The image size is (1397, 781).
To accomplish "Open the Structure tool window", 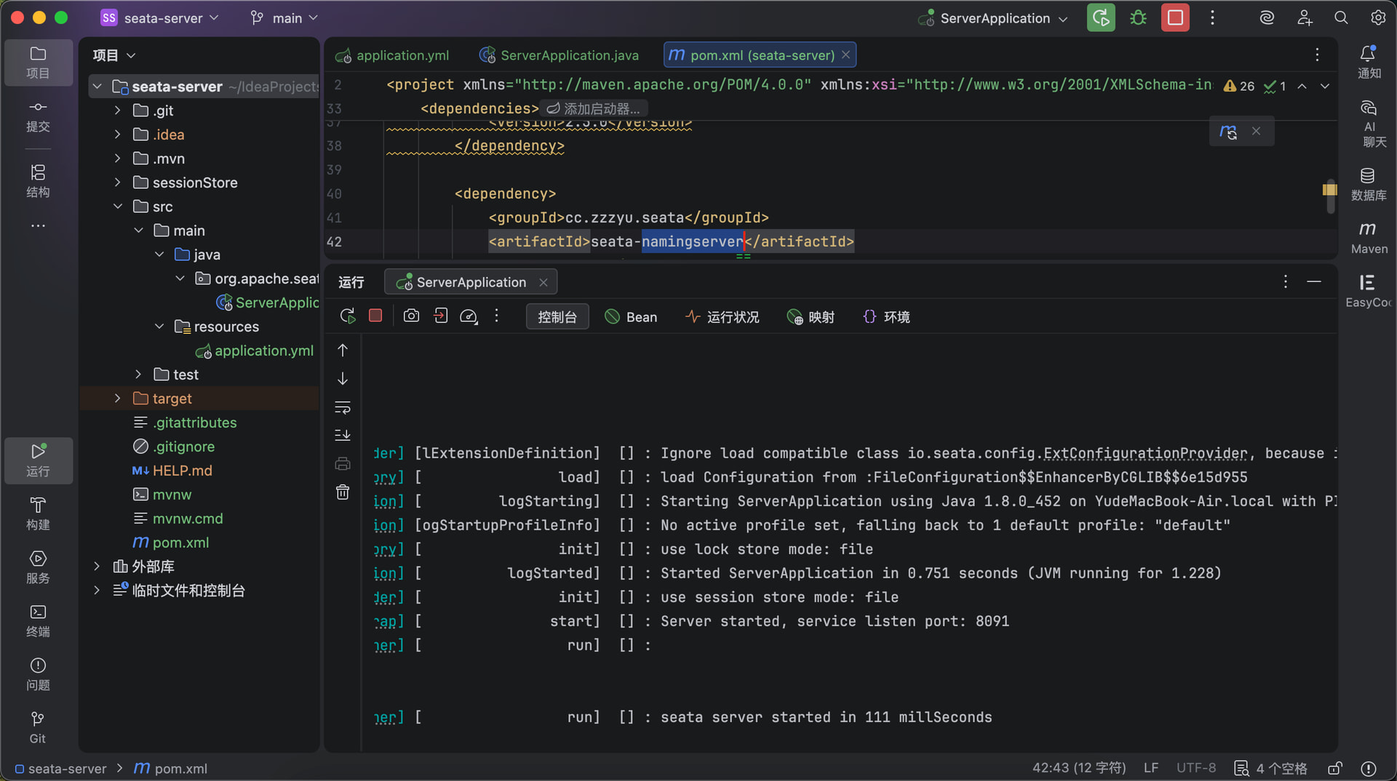I will (x=38, y=180).
